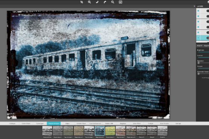Apply the tan sepia preset thumbnail
Viewport: 209px width, 139px height.
click(x=79, y=131)
